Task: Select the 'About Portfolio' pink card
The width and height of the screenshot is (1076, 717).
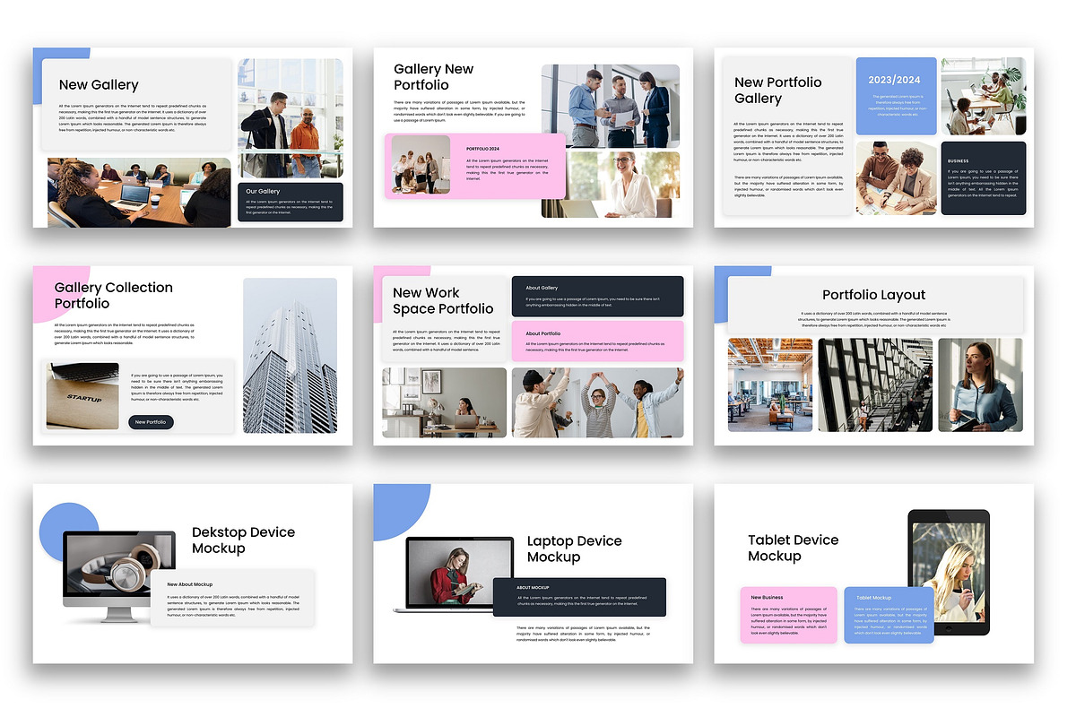Action: pos(598,341)
